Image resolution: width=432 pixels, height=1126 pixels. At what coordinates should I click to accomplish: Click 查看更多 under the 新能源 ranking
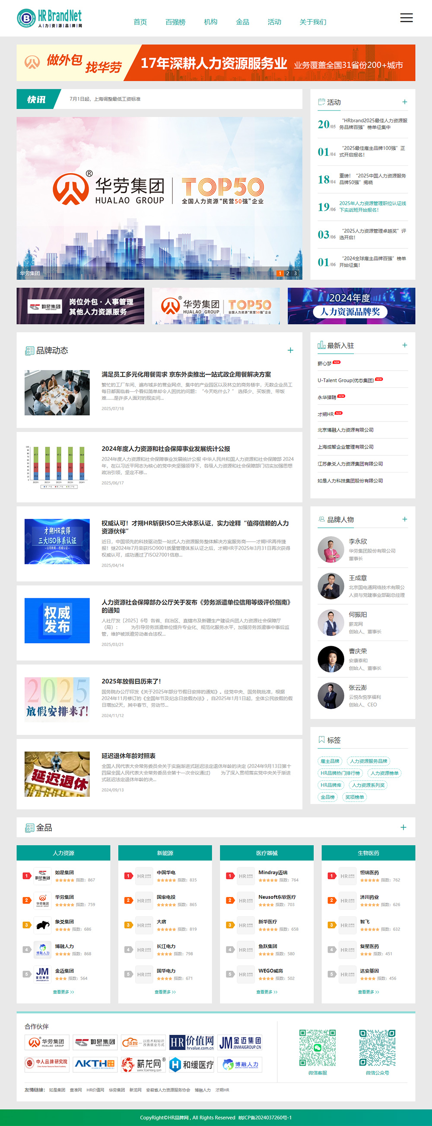(x=165, y=992)
